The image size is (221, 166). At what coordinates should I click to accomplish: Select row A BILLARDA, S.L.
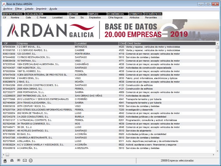[x=109, y=141]
